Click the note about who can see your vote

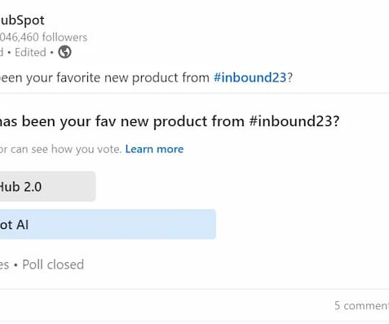pos(60,149)
